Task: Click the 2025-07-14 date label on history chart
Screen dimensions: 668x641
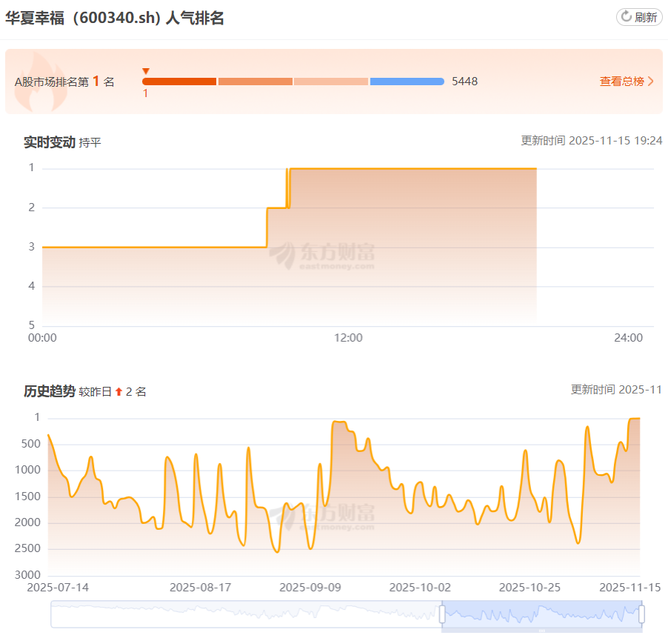Action: (58, 588)
